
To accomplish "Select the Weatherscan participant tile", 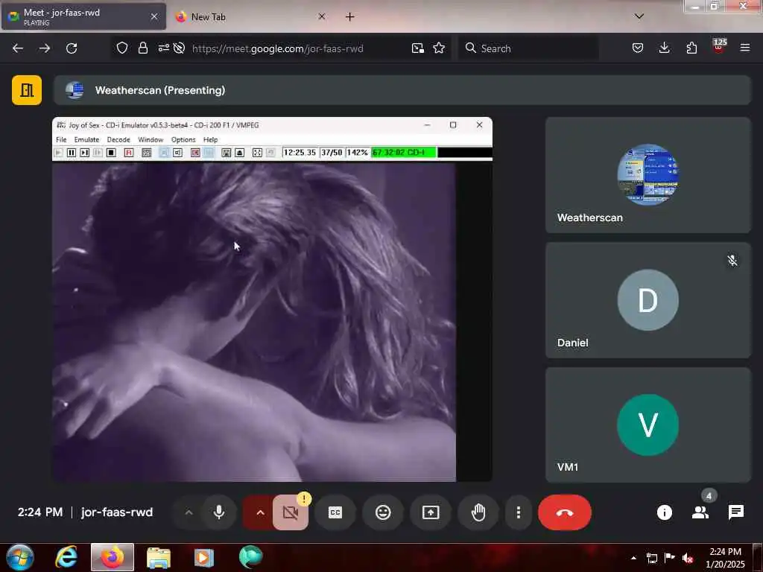I will (x=648, y=175).
